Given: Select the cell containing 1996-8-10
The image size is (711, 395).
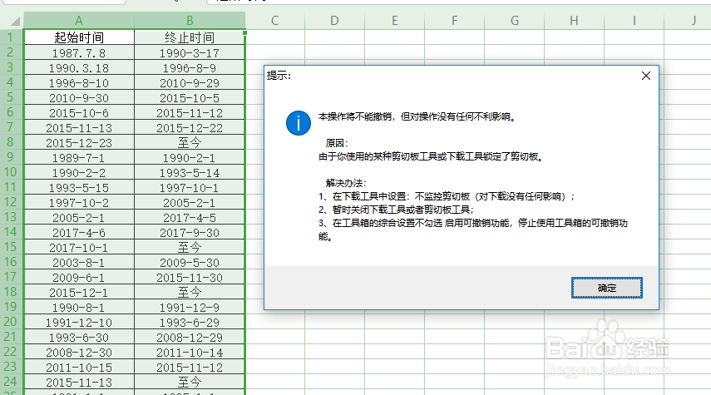Looking at the screenshot, I should [x=79, y=82].
